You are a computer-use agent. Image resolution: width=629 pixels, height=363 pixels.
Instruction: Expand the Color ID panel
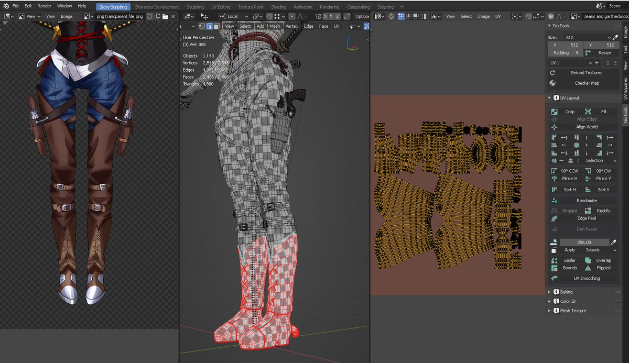click(x=549, y=301)
